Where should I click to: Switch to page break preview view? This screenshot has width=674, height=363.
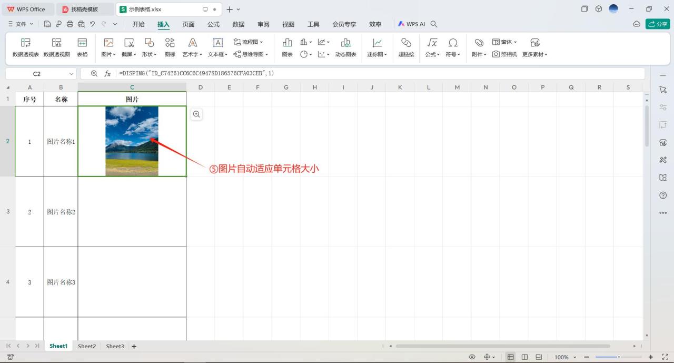point(524,357)
